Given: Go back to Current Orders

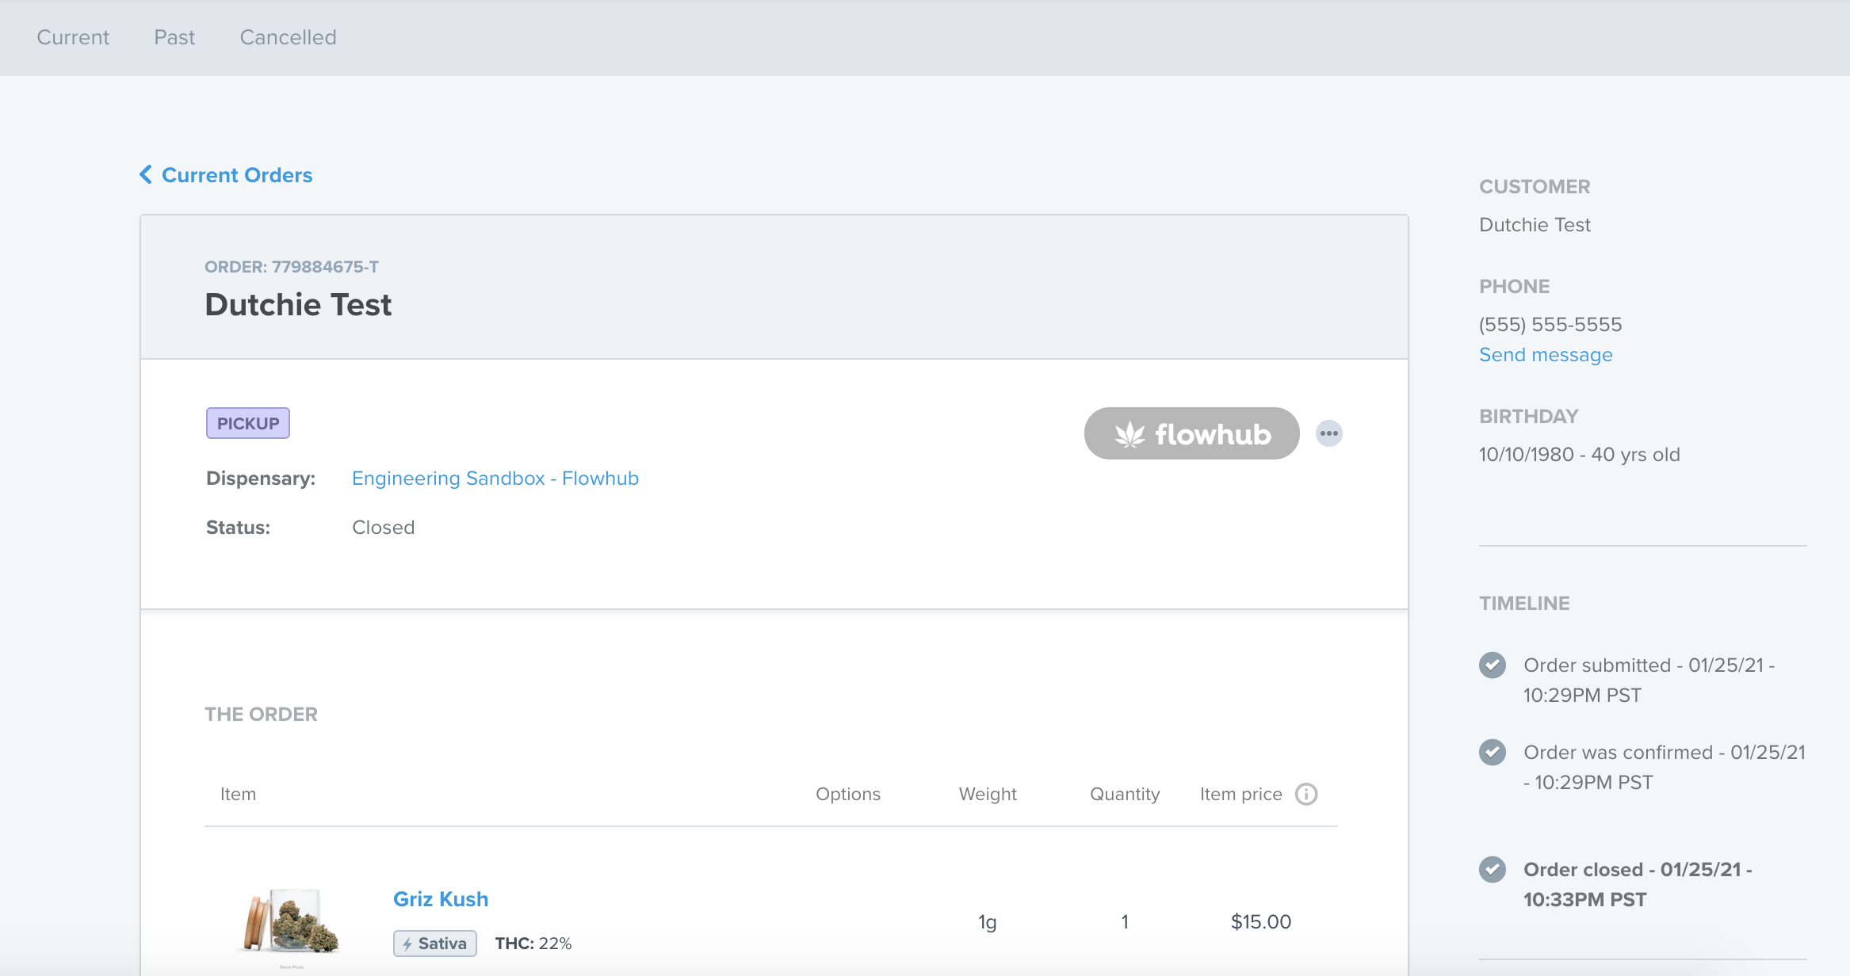Looking at the screenshot, I should [237, 175].
